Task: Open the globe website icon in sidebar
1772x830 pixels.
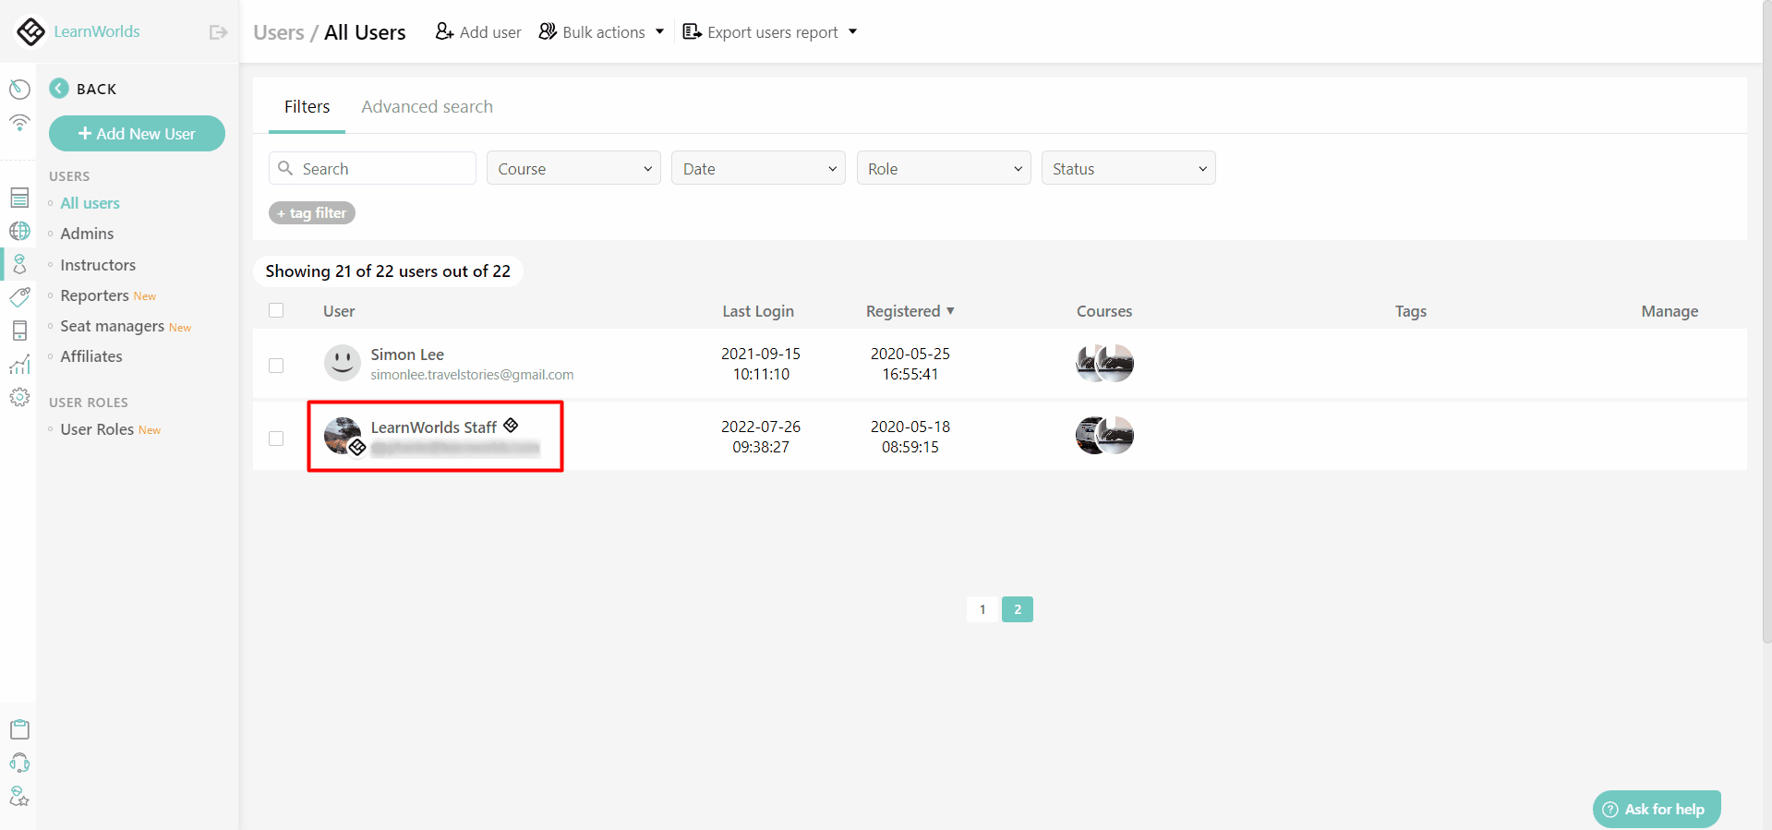Action: pyautogui.click(x=19, y=231)
